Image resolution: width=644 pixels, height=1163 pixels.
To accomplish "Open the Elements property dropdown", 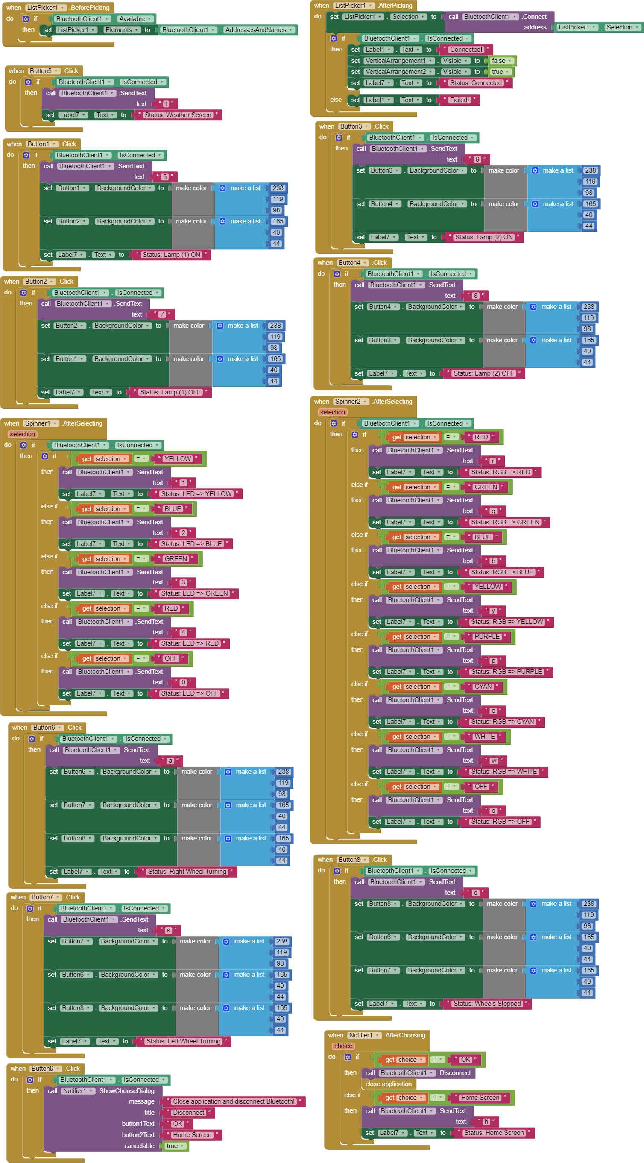I will point(122,30).
